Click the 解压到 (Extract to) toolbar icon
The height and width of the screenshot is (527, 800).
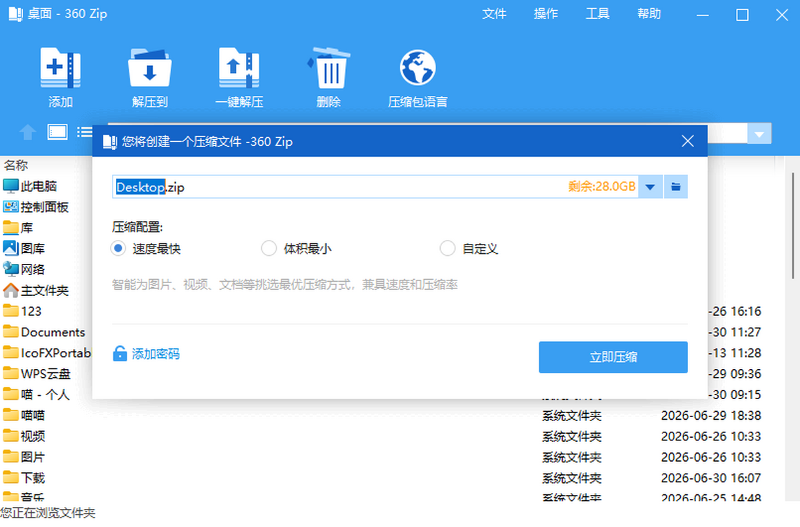(x=150, y=67)
